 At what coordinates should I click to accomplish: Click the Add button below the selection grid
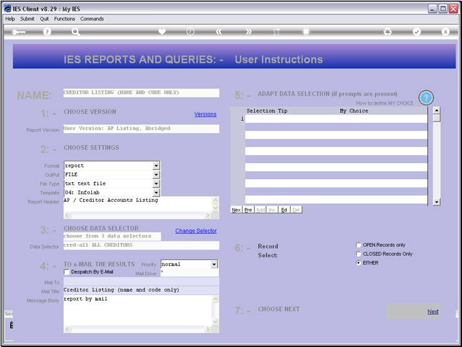260,209
